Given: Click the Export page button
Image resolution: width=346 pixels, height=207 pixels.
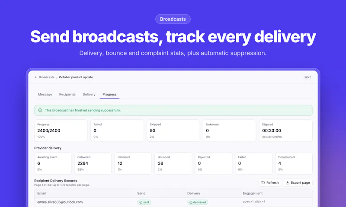Looking at the screenshot, I should coord(298,182).
